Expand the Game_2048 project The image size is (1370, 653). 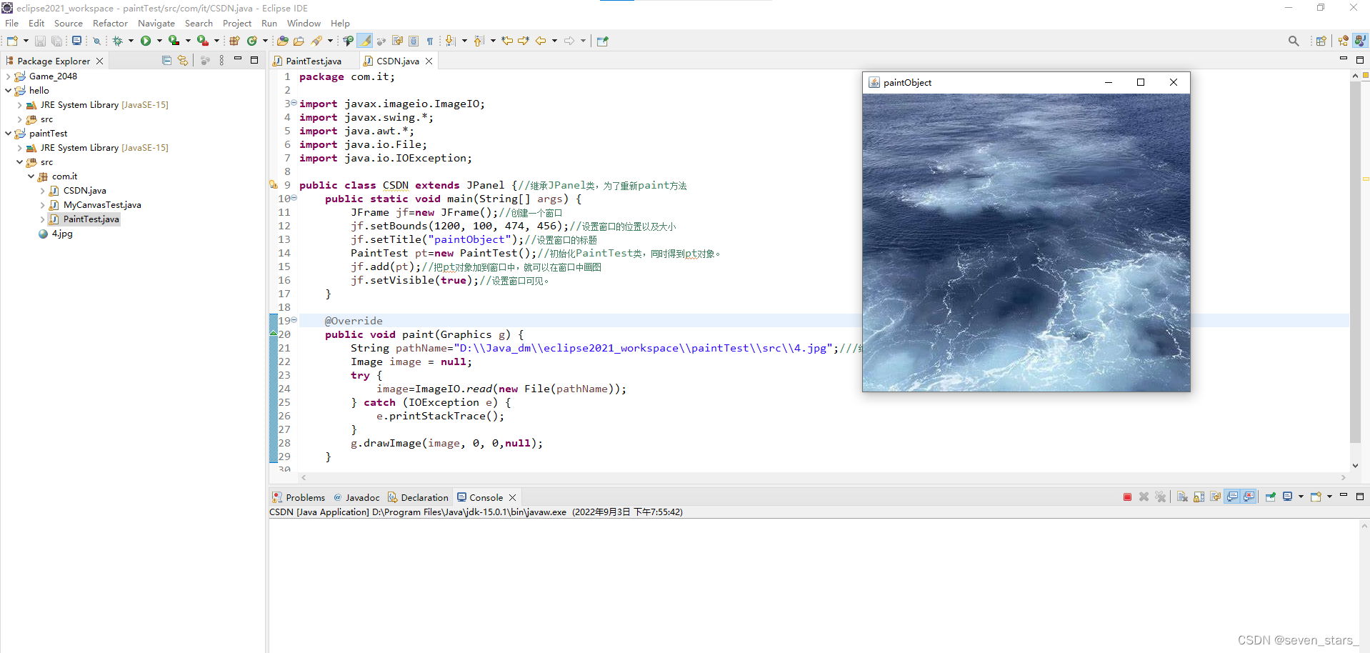[8, 76]
